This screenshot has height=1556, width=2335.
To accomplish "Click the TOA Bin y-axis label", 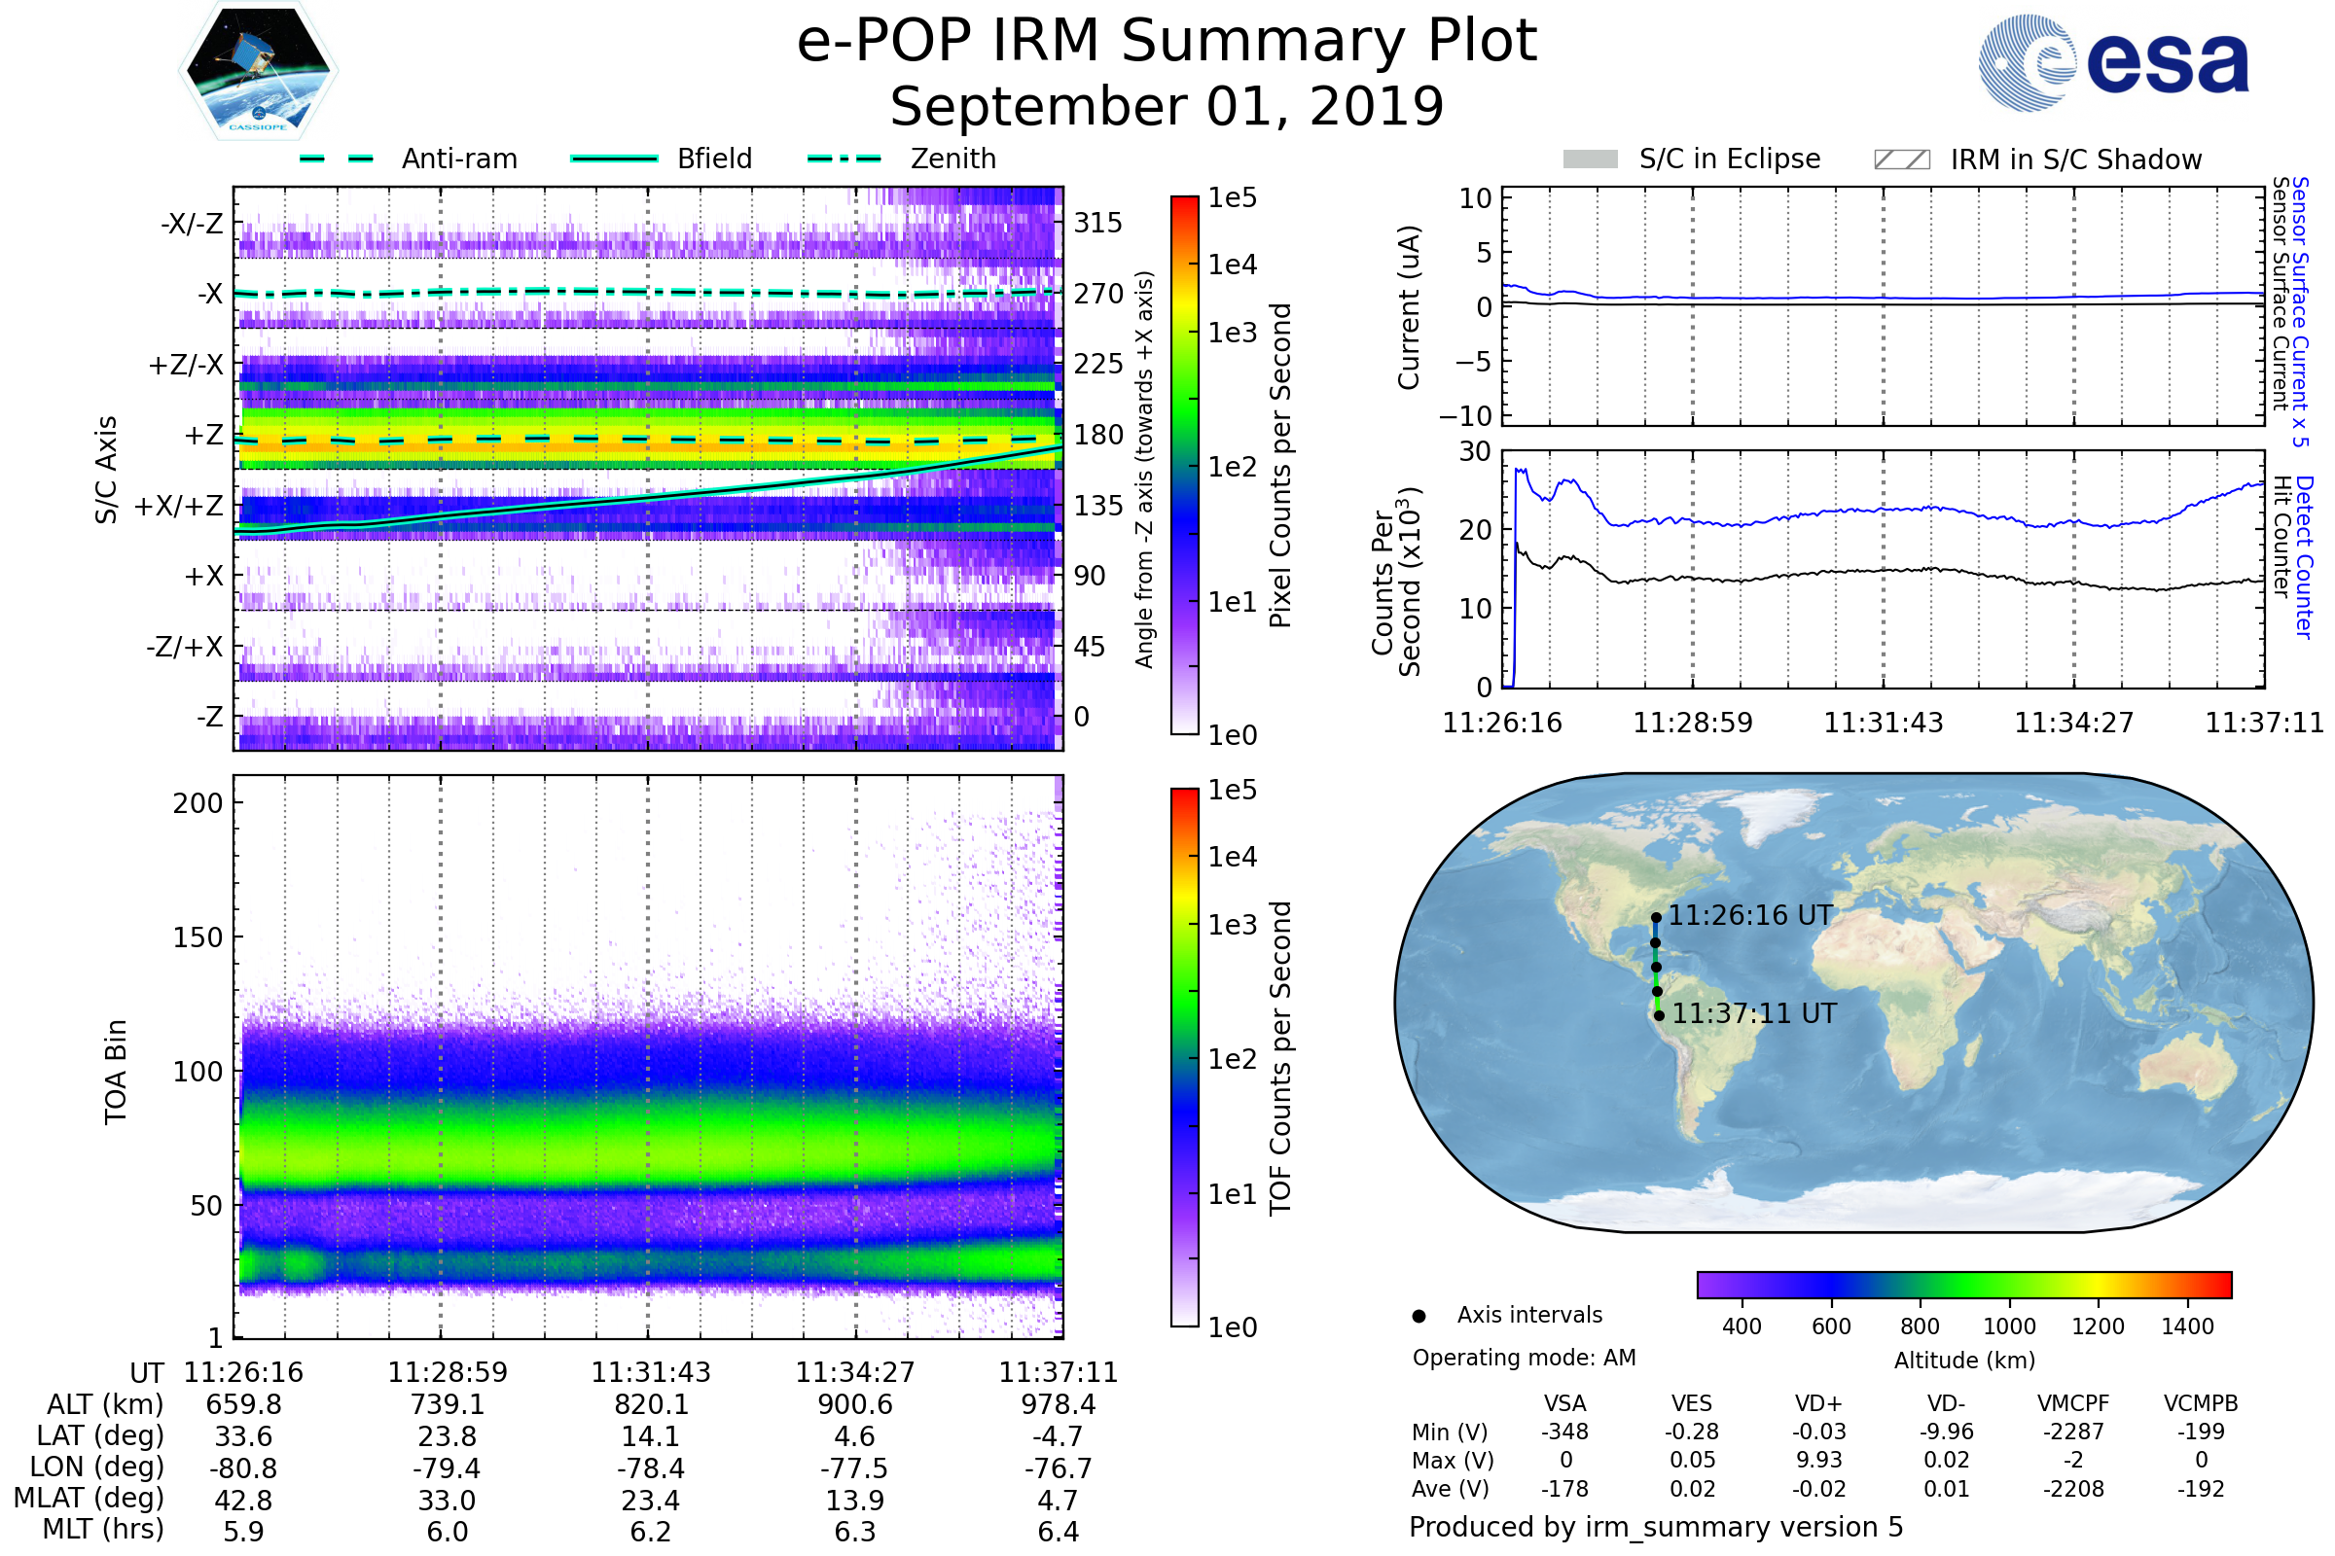I will click(x=115, y=1072).
